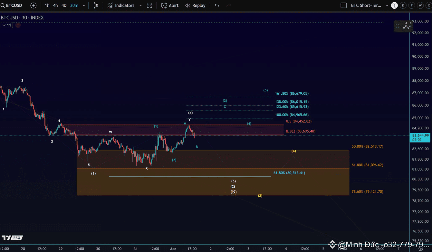Create a new Alert
This screenshot has height=252, width=432.
tap(170, 5)
